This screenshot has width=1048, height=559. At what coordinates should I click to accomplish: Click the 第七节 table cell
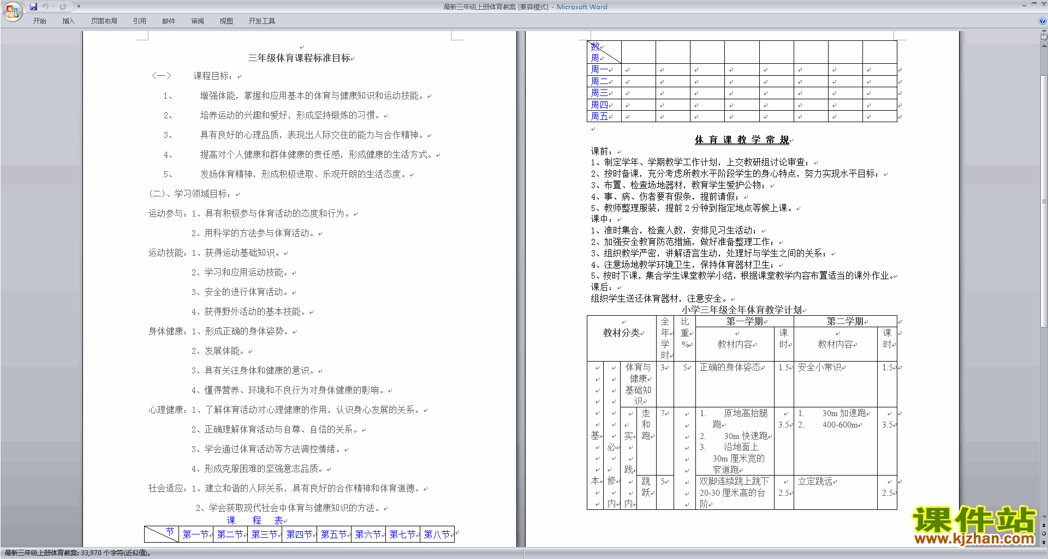(x=403, y=534)
